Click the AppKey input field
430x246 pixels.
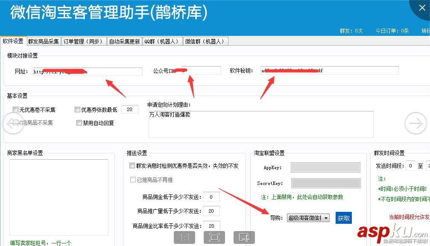coord(325,167)
